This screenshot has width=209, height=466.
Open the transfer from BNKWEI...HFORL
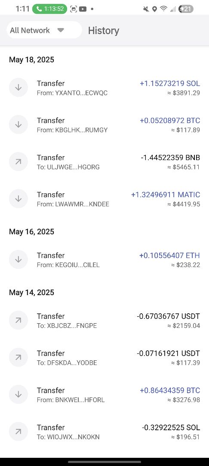[104, 395]
